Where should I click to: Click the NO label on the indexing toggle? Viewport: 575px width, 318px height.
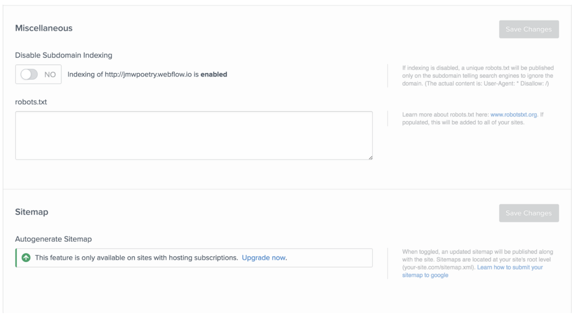[50, 74]
